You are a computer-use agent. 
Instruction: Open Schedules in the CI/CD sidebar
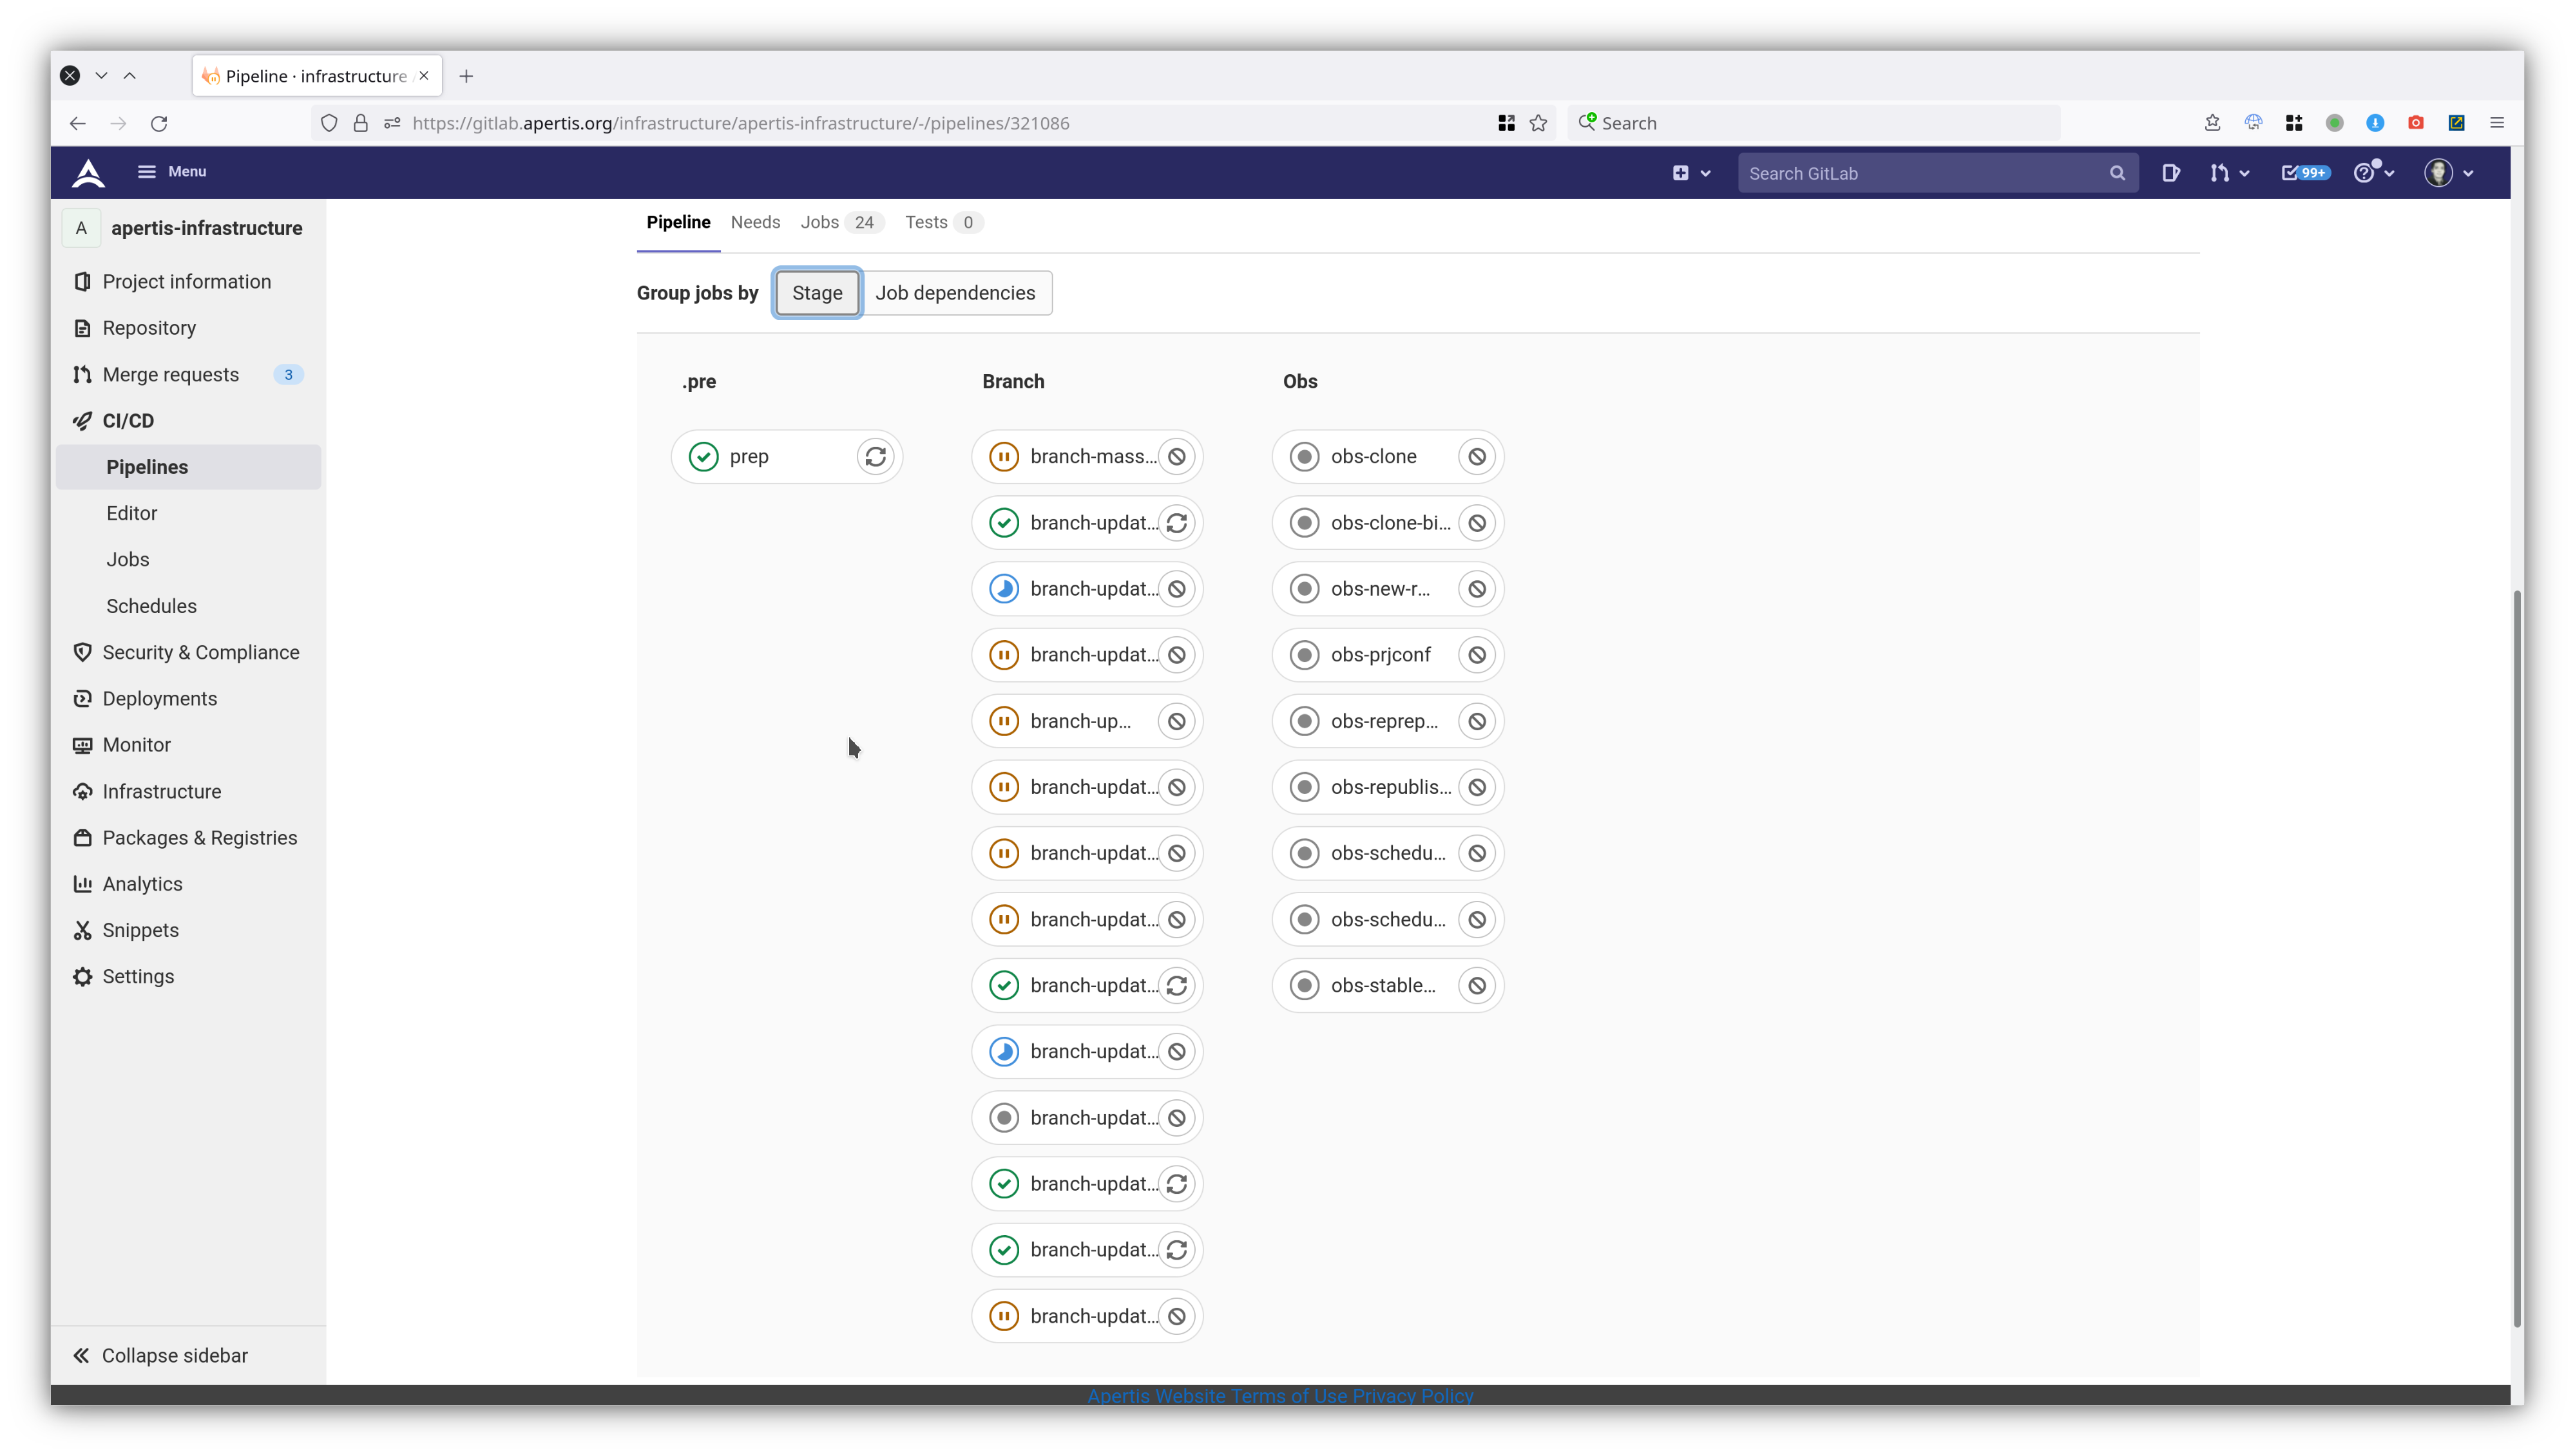coord(151,606)
